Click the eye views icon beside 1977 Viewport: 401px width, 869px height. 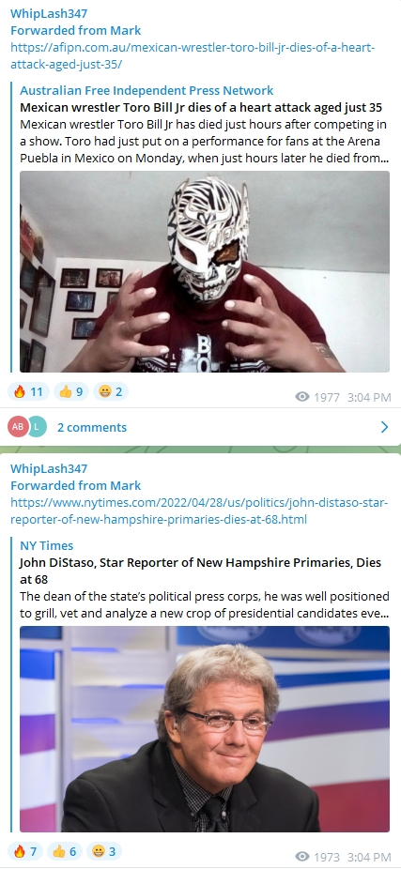point(302,397)
